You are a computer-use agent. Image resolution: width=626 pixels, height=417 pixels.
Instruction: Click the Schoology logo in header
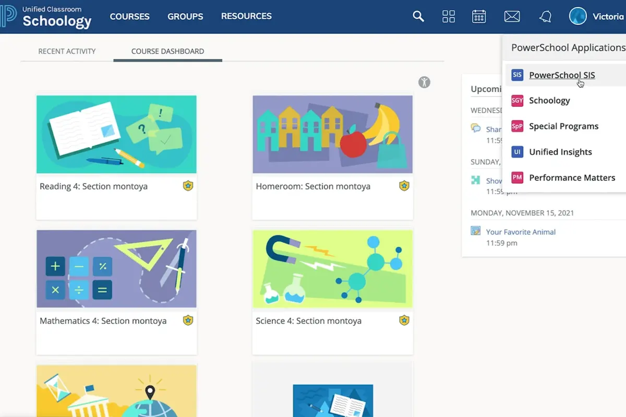click(46, 17)
